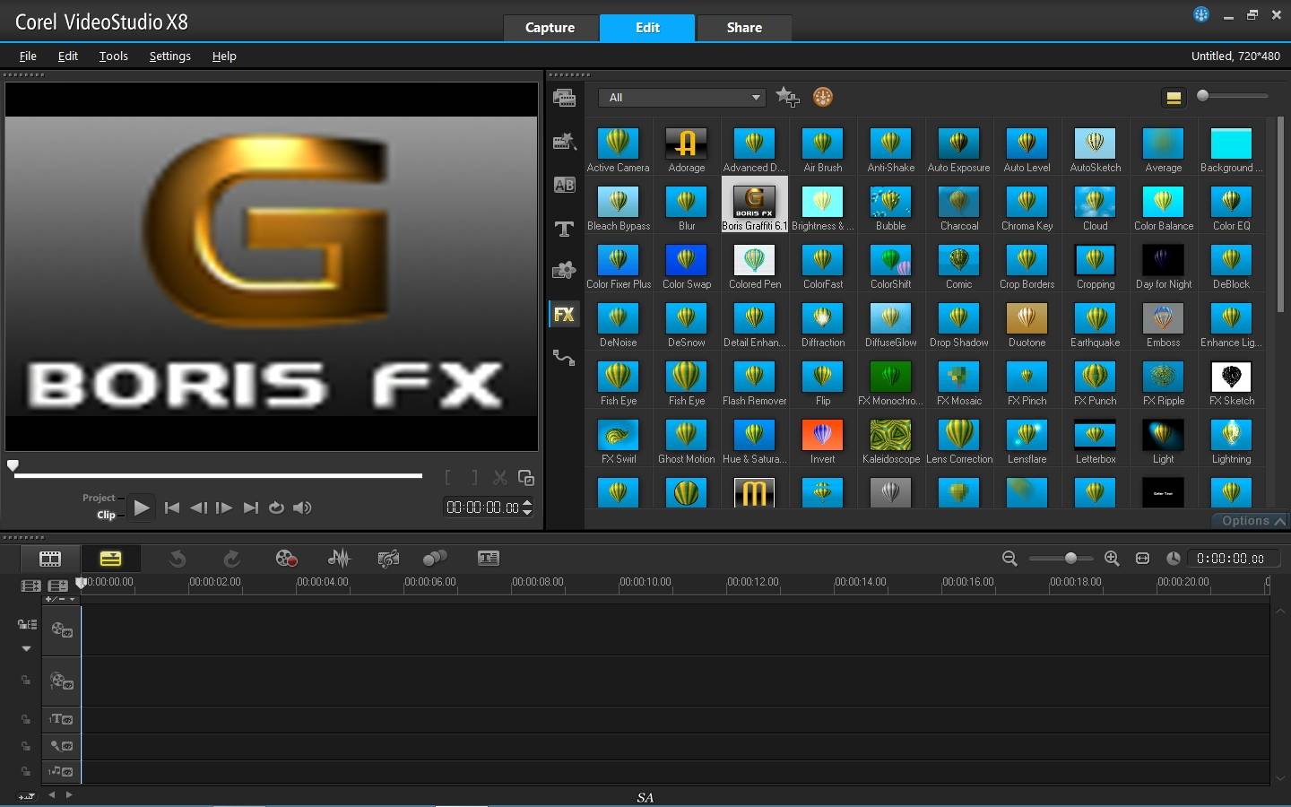
Task: Click the orange Get More Content icon
Action: click(x=823, y=97)
